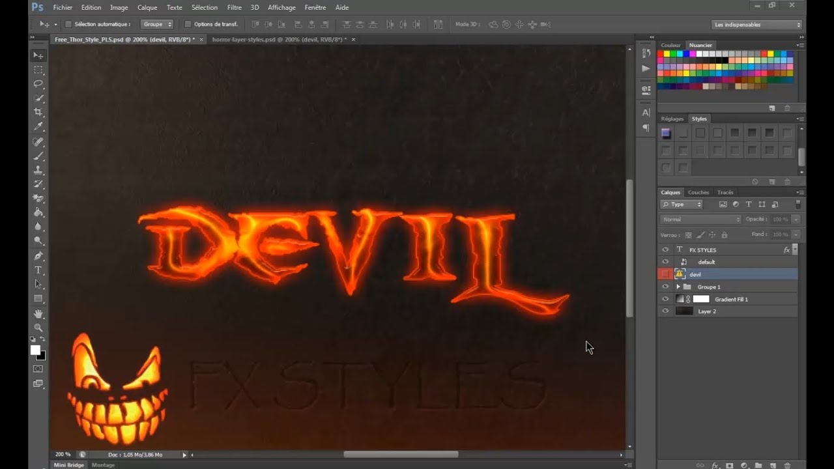Open the Affichage menu
The image size is (834, 469).
point(281,7)
